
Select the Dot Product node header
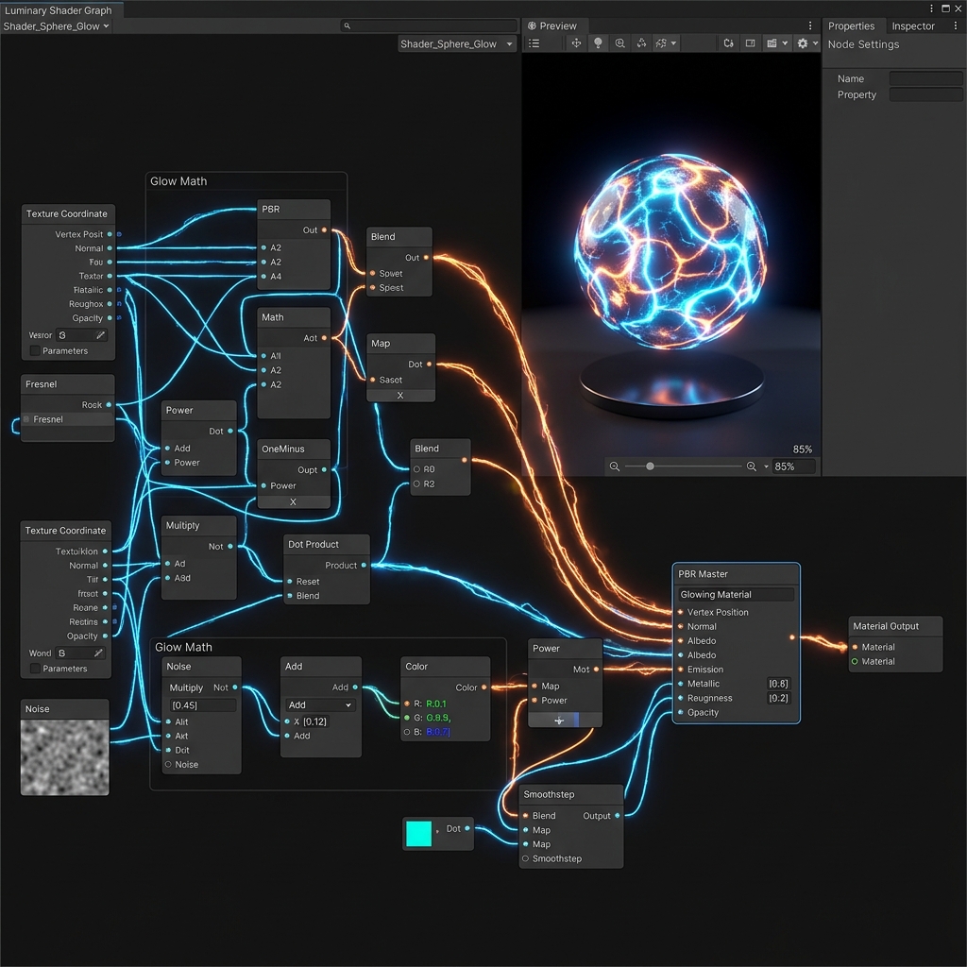click(326, 544)
